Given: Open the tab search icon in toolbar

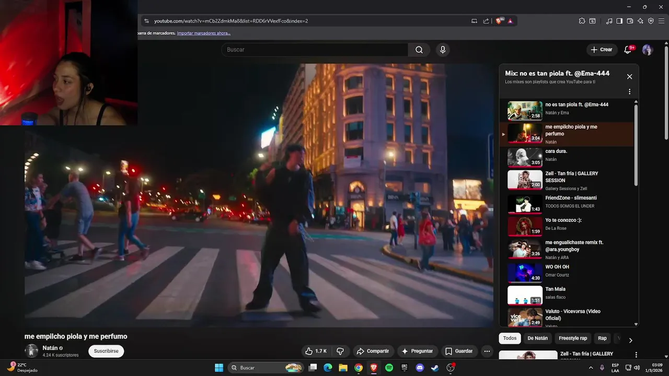Looking at the screenshot, I should click(592, 21).
